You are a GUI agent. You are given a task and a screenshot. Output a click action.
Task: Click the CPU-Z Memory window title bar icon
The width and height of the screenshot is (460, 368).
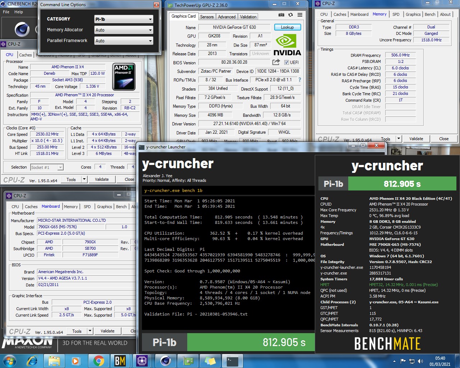coord(318,4)
